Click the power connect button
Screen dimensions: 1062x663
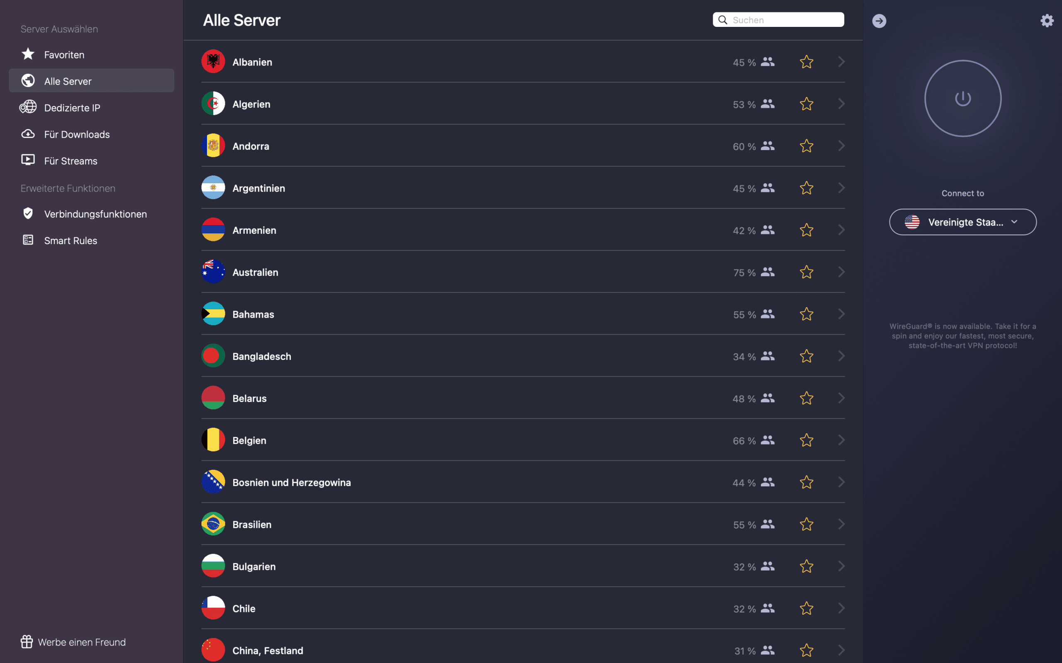pos(962,98)
